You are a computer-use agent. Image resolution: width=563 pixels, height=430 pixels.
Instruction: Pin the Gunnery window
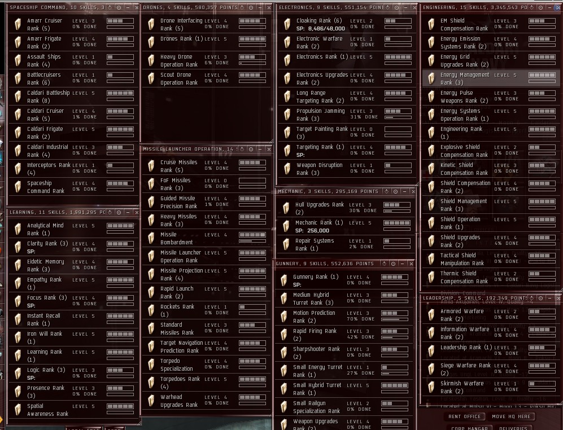click(393, 264)
